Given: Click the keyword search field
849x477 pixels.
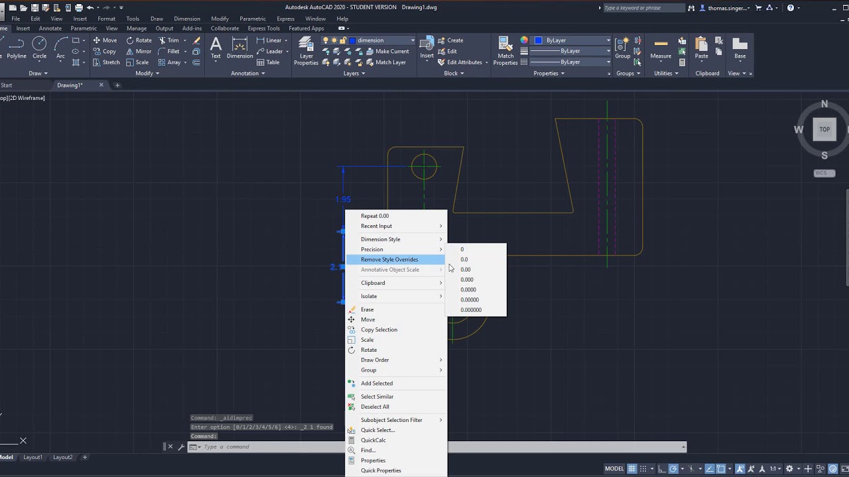Looking at the screenshot, I should [x=643, y=8].
